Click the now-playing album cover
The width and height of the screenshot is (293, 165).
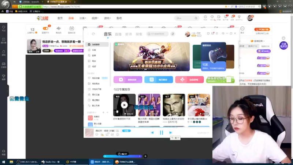click(89, 132)
